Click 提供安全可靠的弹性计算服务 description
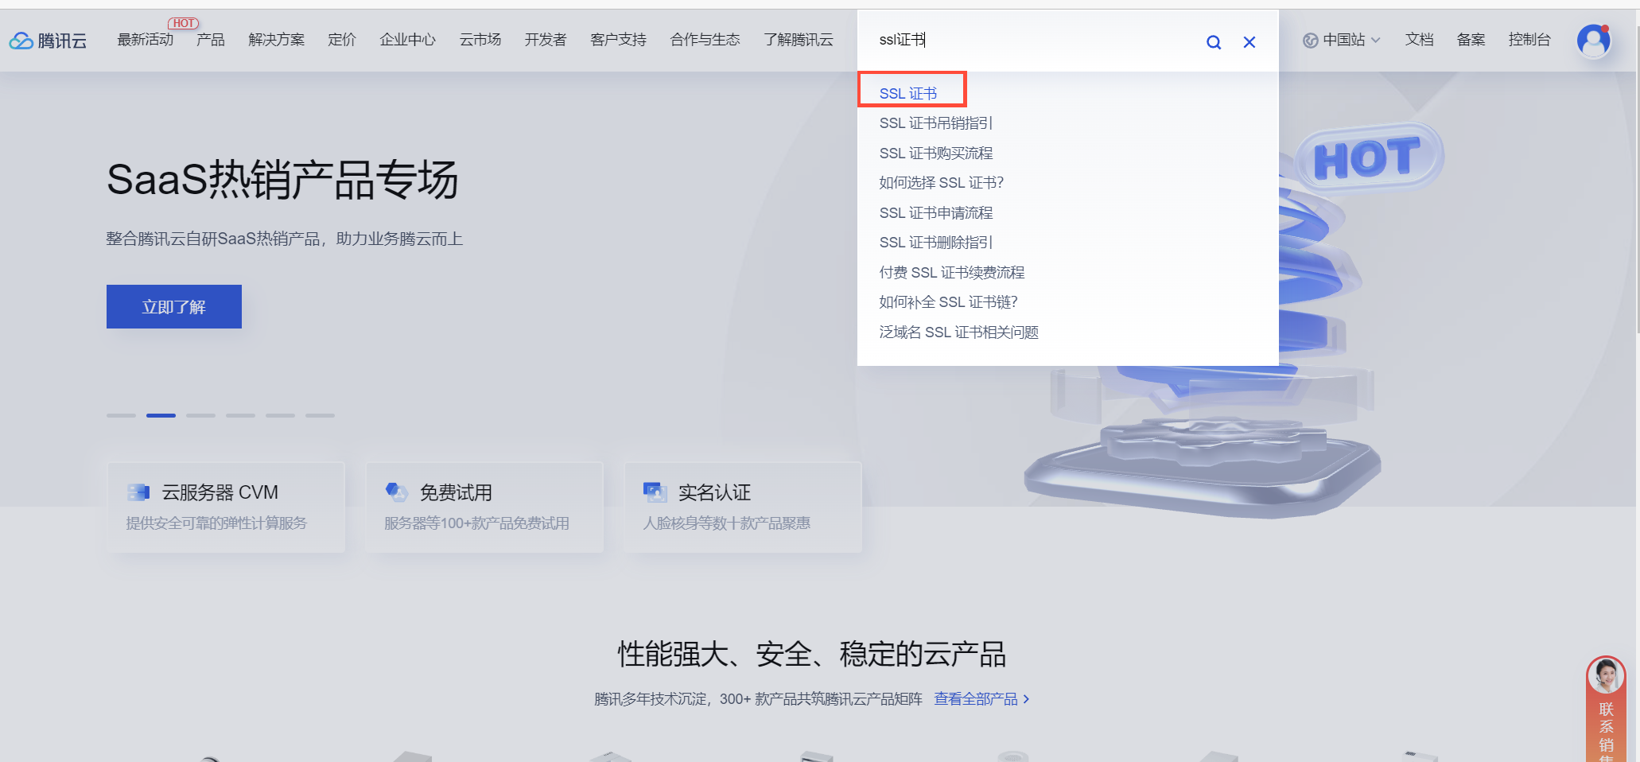1640x762 pixels. 216,523
